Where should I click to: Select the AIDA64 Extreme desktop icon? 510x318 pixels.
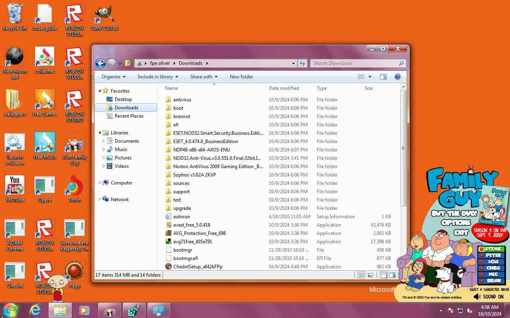pyautogui.click(x=15, y=235)
